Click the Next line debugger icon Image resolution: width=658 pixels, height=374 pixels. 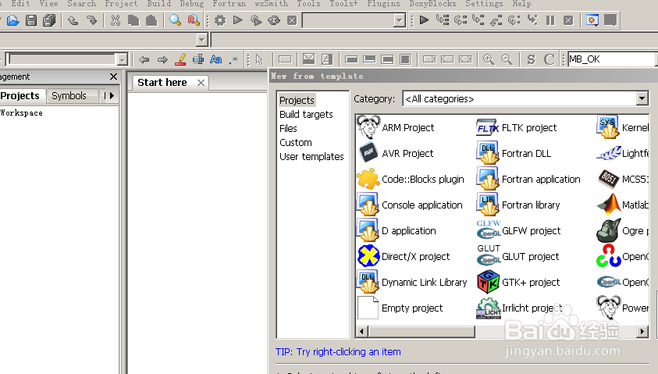pyautogui.click(x=461, y=20)
